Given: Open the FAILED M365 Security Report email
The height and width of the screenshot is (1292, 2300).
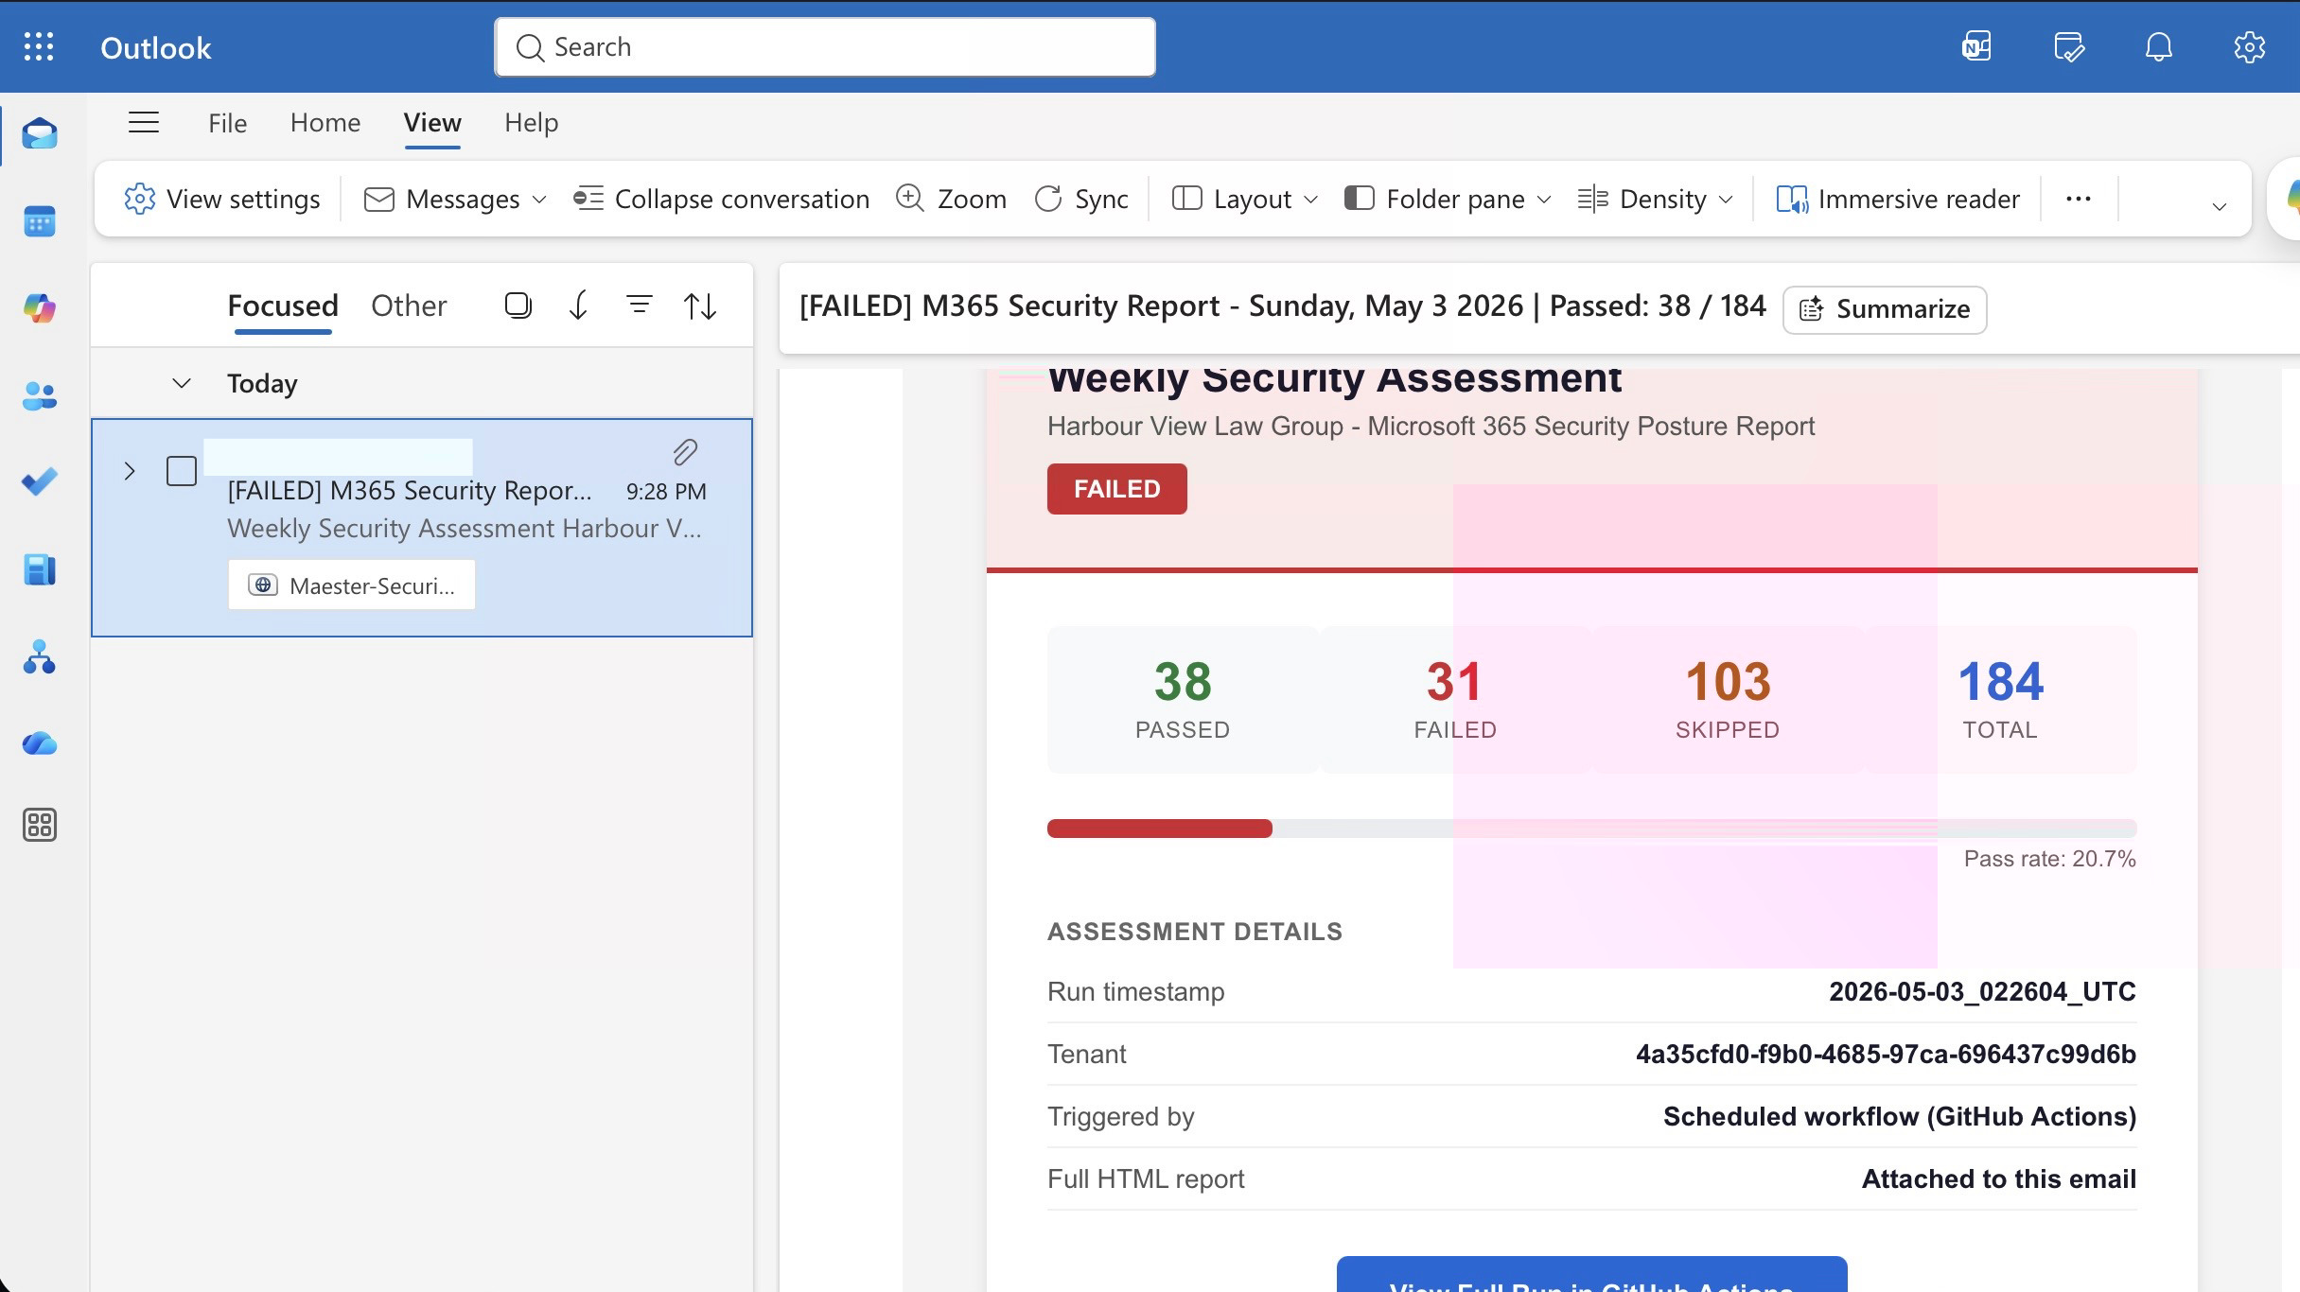Looking at the screenshot, I should (422, 528).
